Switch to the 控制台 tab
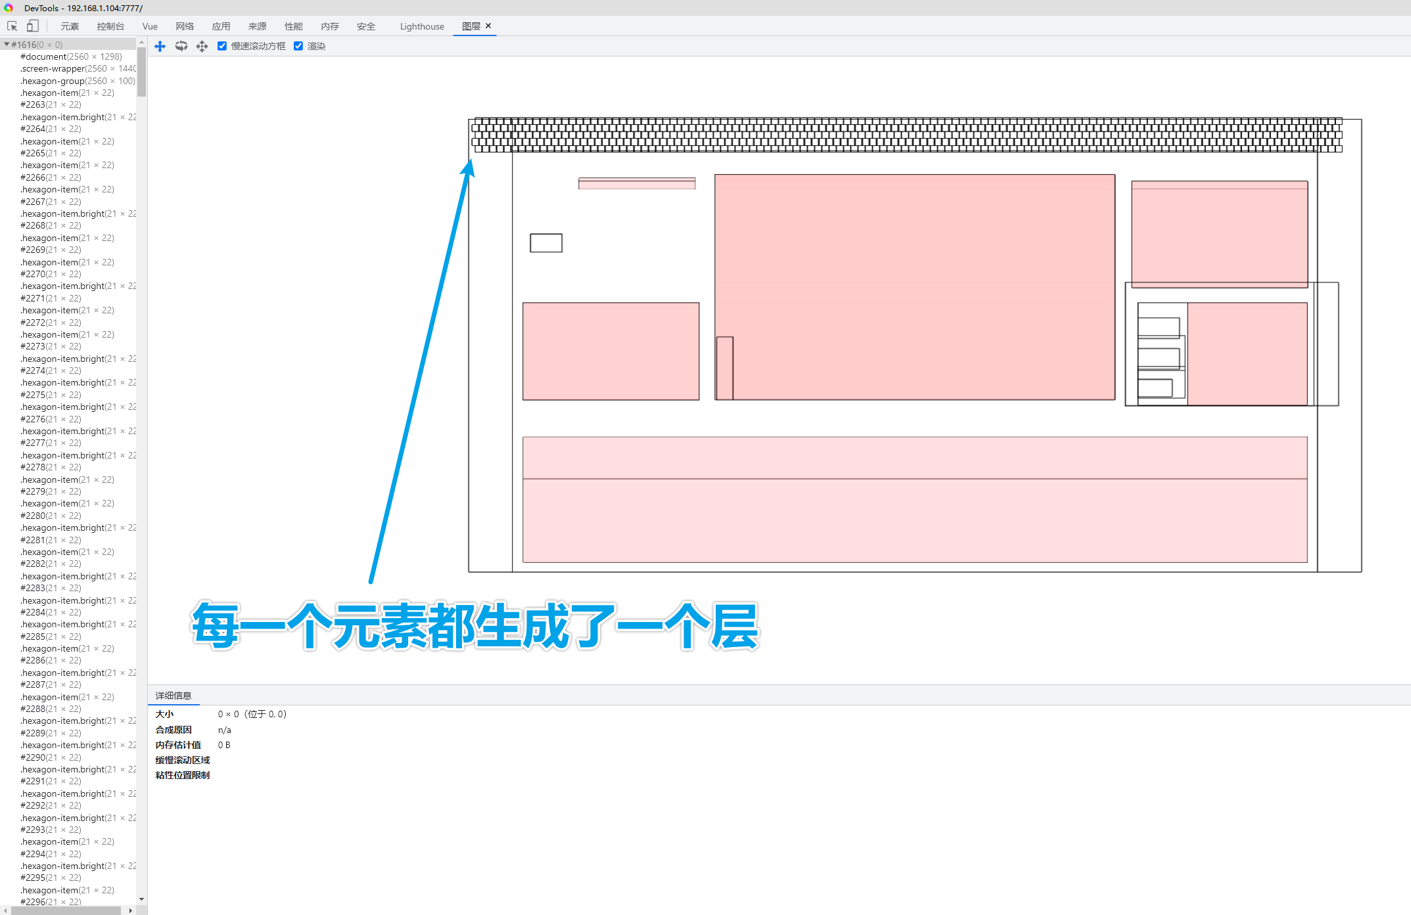 110,26
